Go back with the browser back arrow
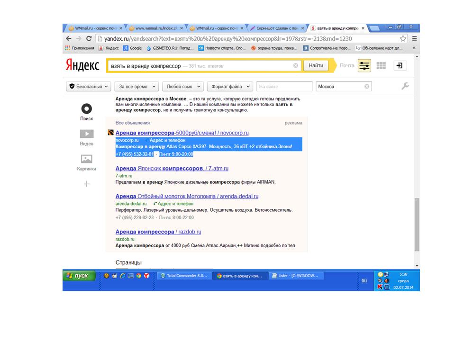The image size is (455, 341). pos(68,38)
